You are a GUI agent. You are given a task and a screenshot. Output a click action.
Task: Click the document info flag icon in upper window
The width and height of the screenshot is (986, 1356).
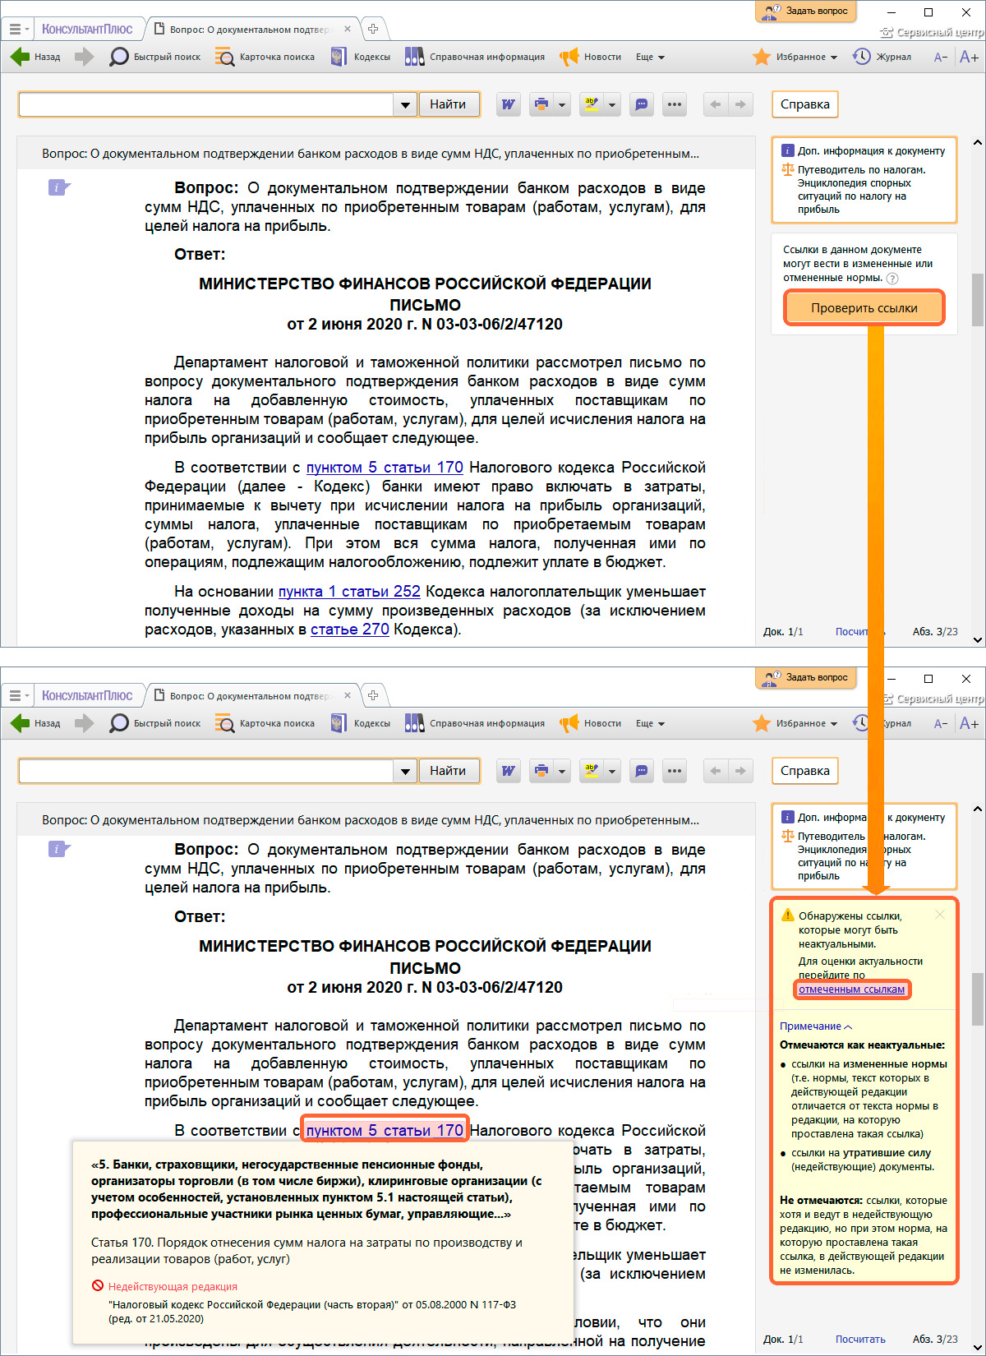[58, 188]
